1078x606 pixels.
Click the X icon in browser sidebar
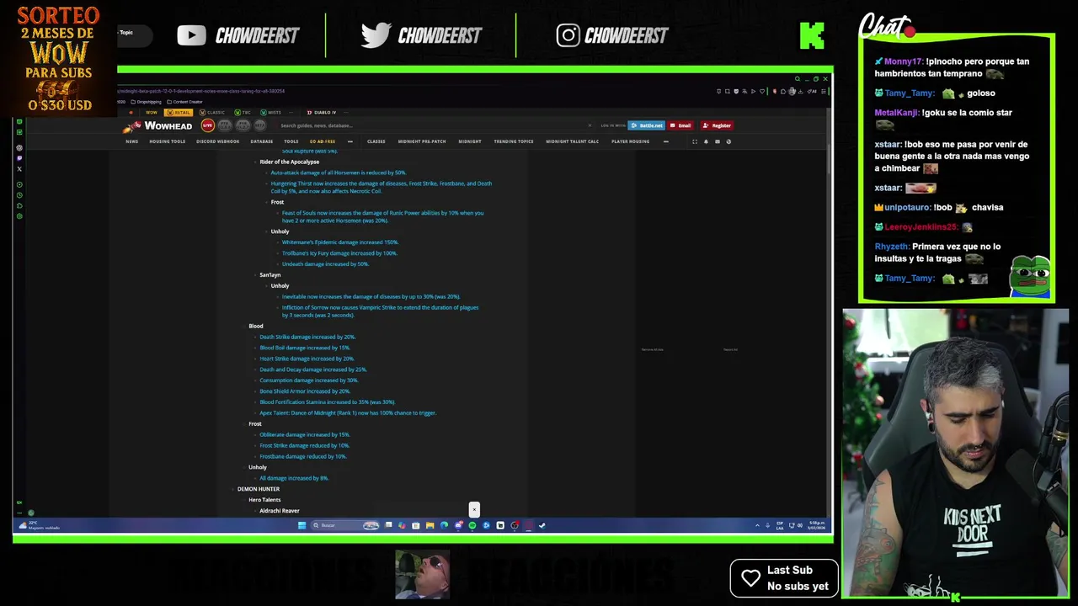click(x=19, y=169)
